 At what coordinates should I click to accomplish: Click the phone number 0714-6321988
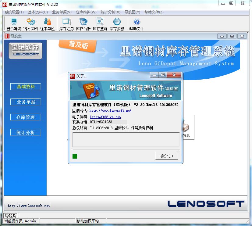tap(101, 122)
